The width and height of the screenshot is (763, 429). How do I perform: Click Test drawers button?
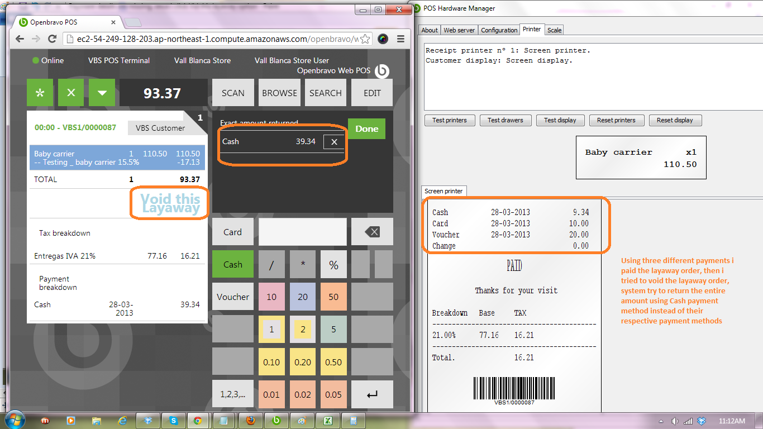pyautogui.click(x=506, y=120)
